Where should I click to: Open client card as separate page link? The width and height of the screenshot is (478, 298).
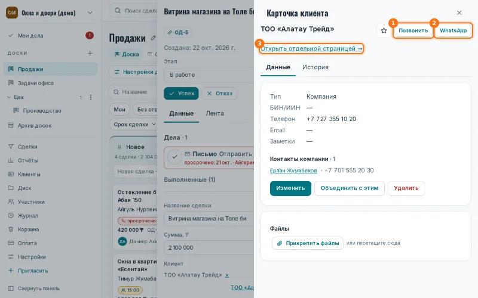311,48
